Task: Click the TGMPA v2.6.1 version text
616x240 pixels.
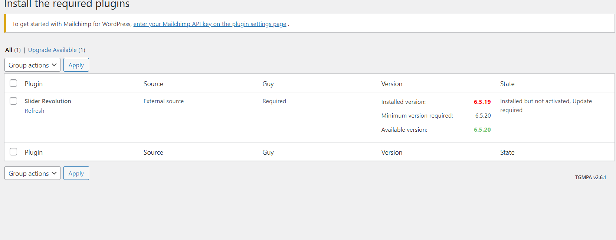Action: [590, 178]
